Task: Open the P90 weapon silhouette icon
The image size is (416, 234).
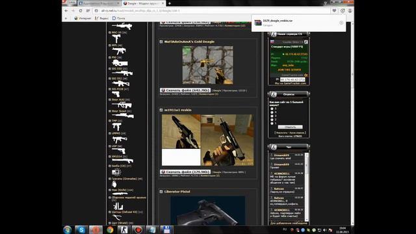Action: (120, 63)
